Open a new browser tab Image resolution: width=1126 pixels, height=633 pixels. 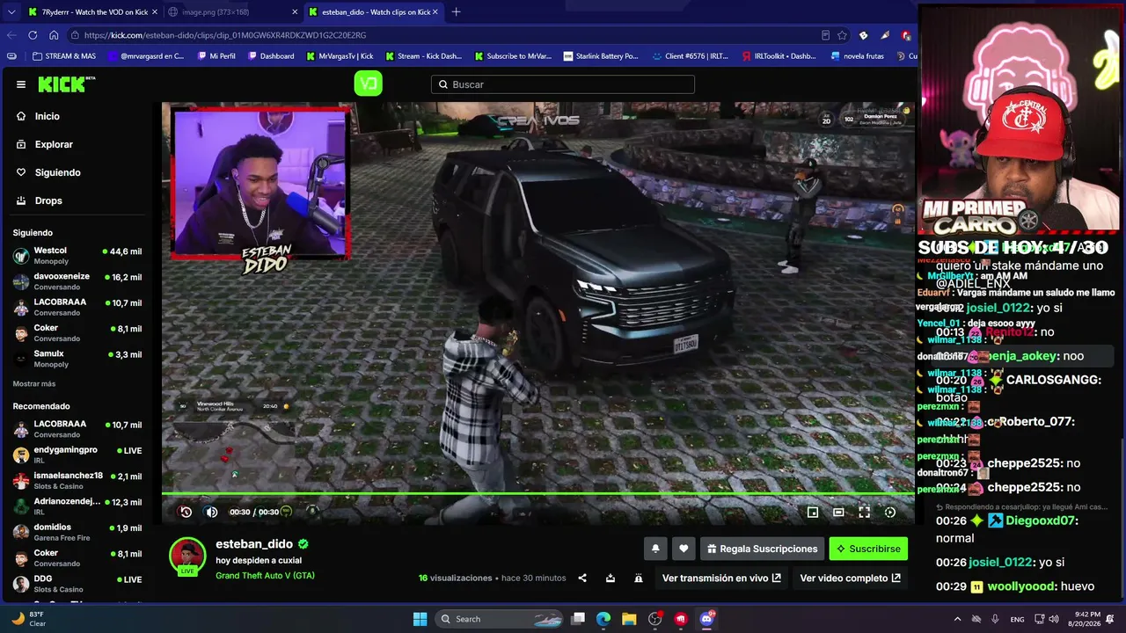456,12
